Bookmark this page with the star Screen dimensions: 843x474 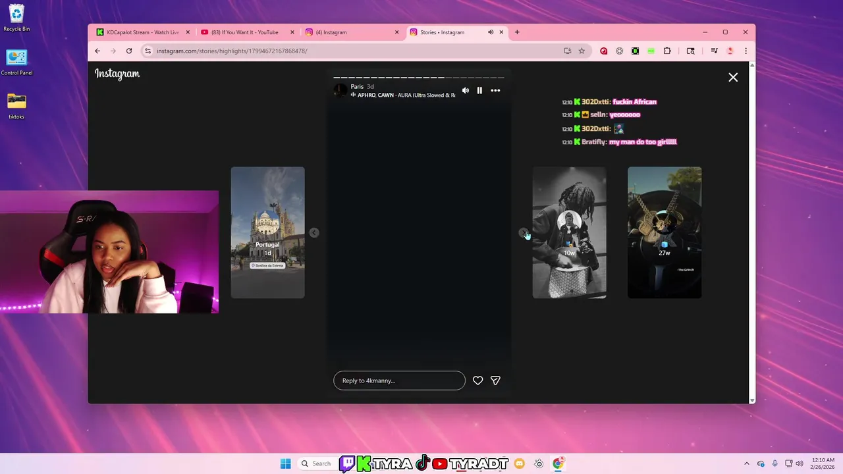[582, 51]
